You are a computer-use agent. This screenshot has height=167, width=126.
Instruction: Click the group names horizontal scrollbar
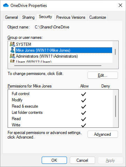tap(58, 66)
